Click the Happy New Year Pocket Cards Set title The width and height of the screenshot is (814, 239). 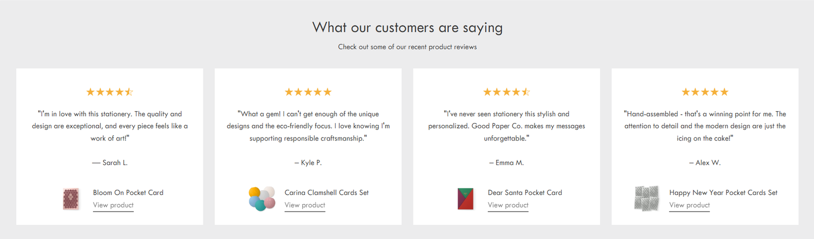coord(723,192)
